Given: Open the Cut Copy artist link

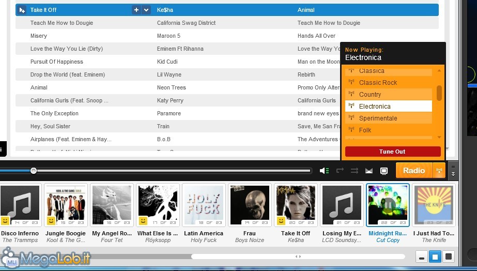Looking at the screenshot, I should [x=388, y=240].
